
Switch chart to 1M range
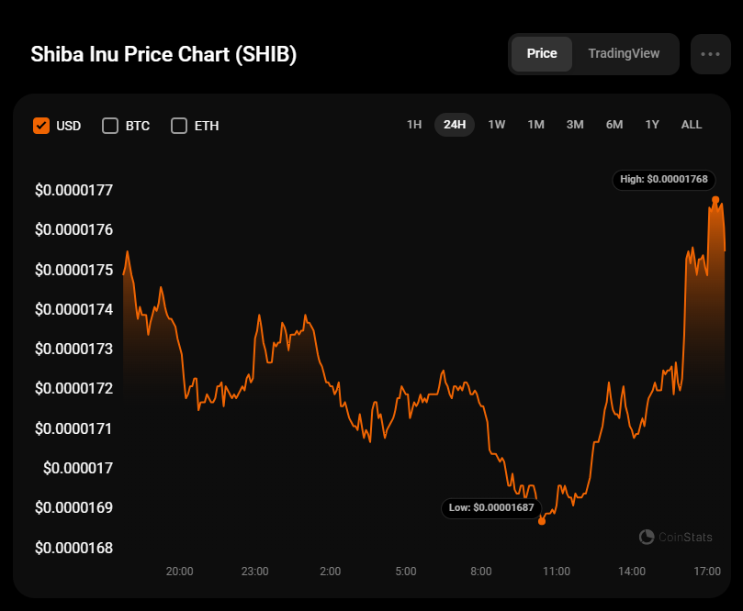[535, 125]
